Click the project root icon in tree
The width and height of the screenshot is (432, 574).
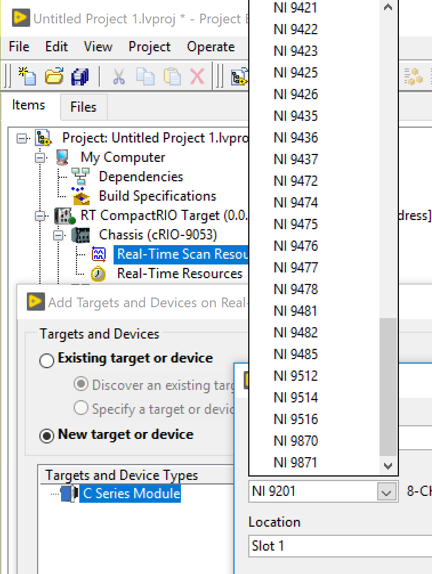pyautogui.click(x=43, y=138)
